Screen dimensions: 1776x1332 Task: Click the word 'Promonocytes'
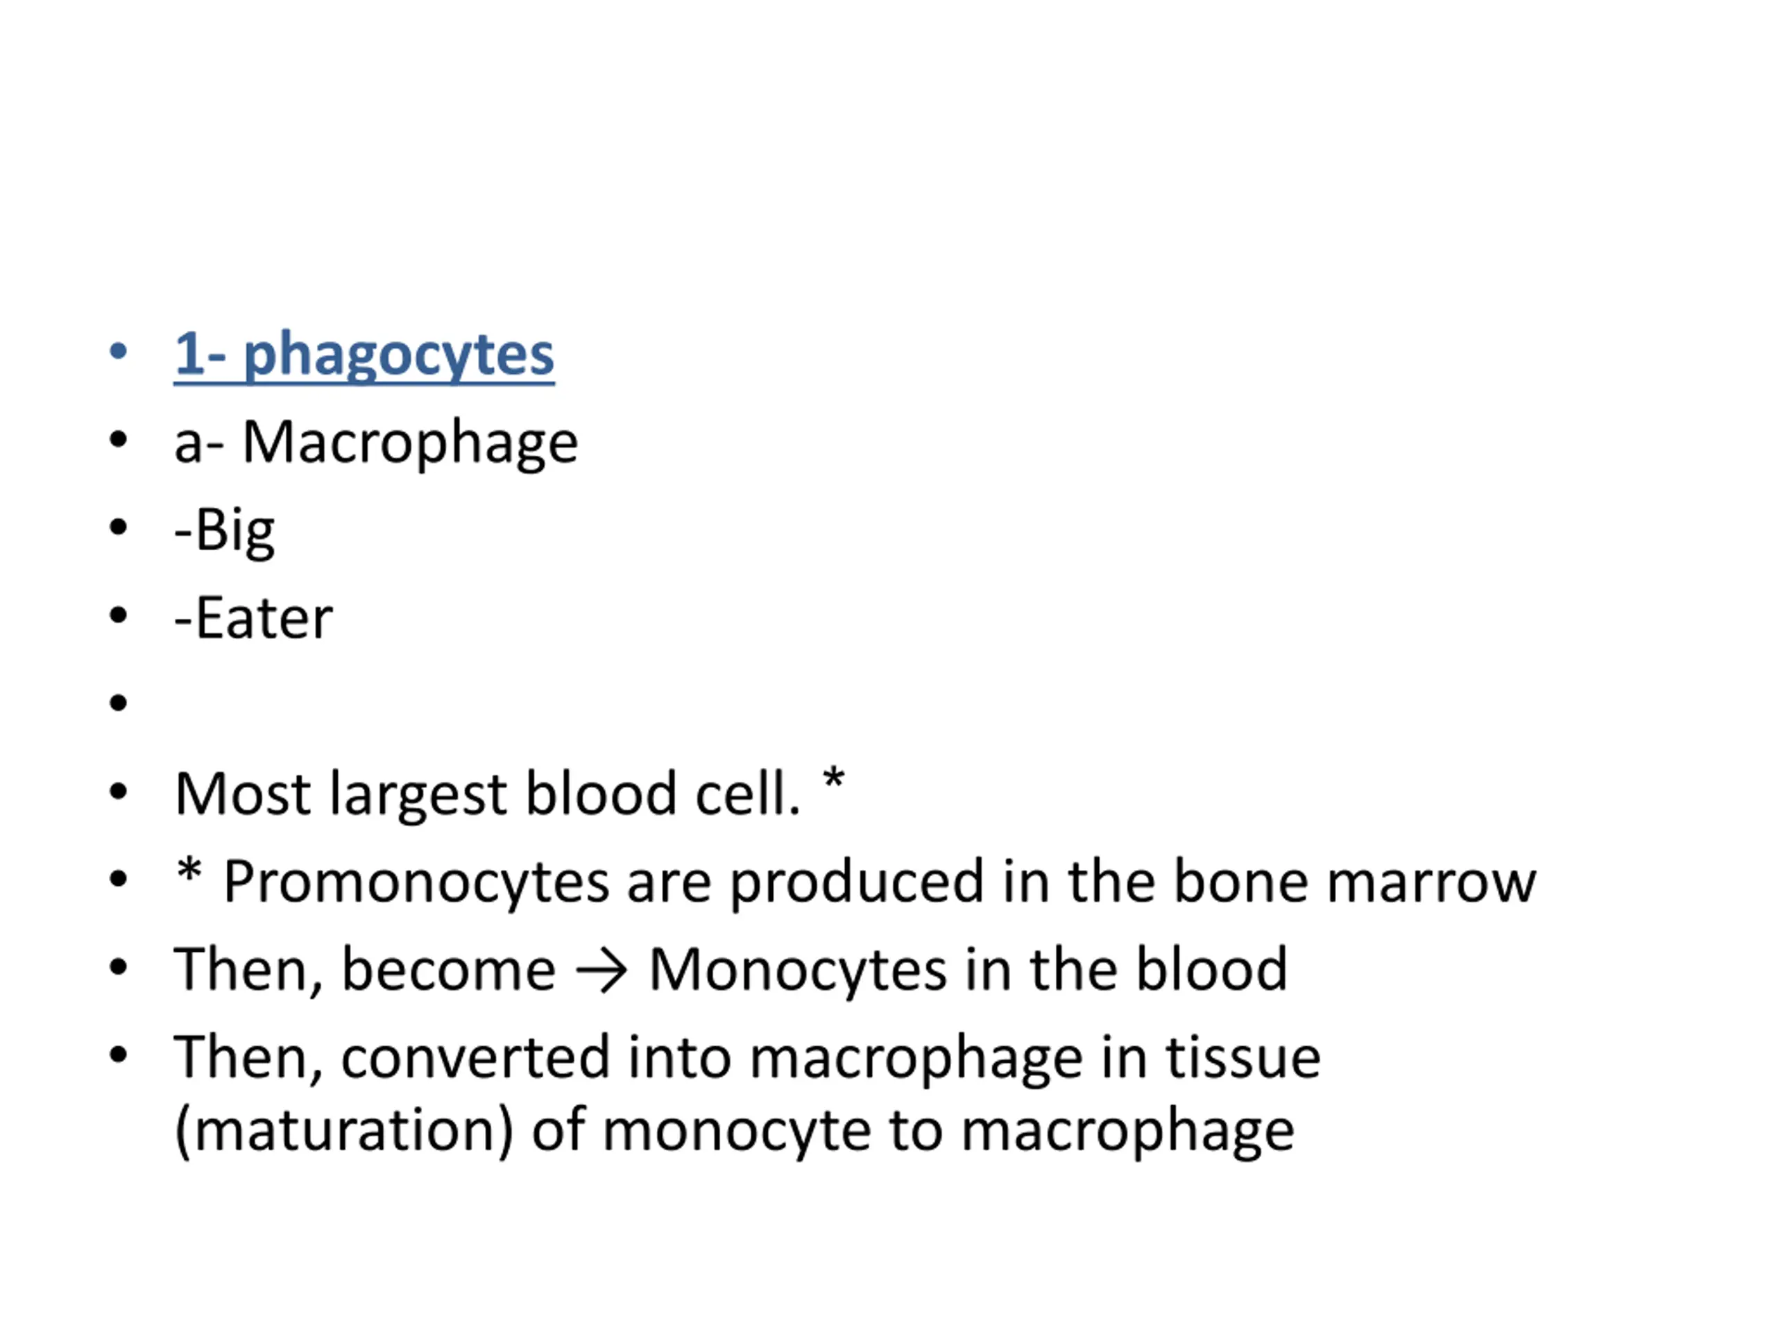pyautogui.click(x=416, y=882)
